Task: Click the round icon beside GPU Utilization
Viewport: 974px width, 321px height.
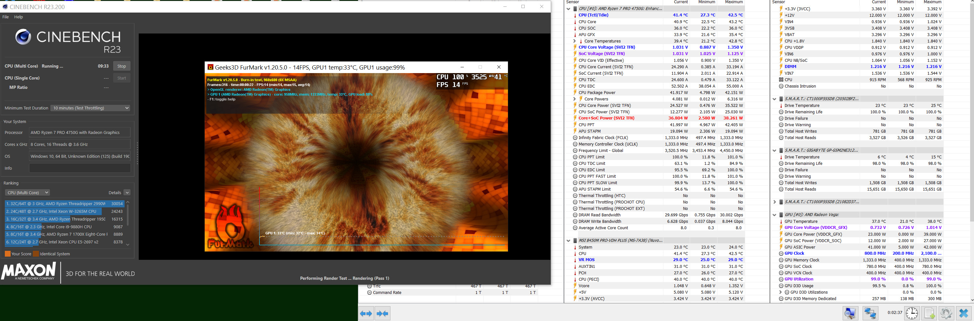Action: (x=781, y=279)
